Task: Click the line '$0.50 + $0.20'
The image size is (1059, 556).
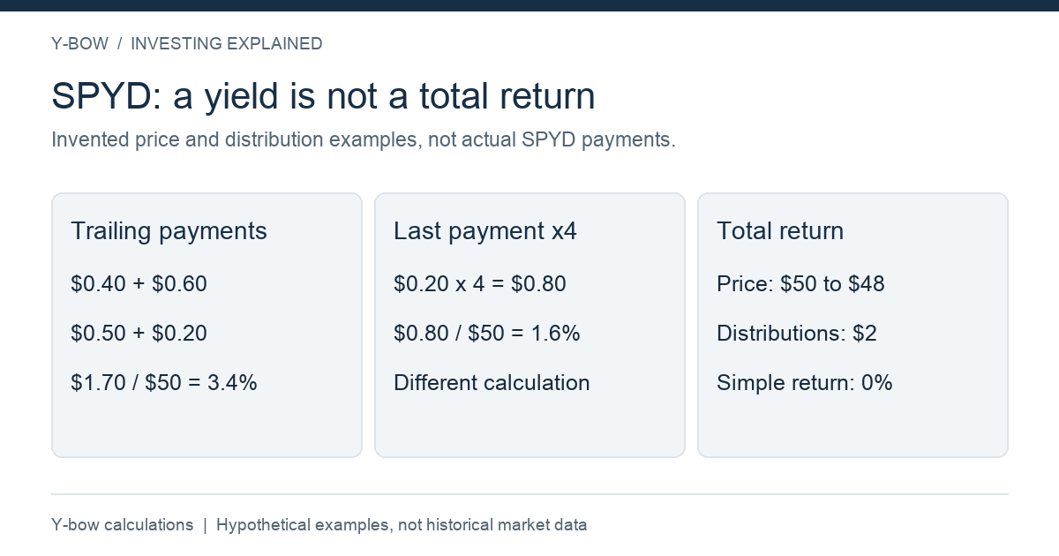Action: click(139, 334)
